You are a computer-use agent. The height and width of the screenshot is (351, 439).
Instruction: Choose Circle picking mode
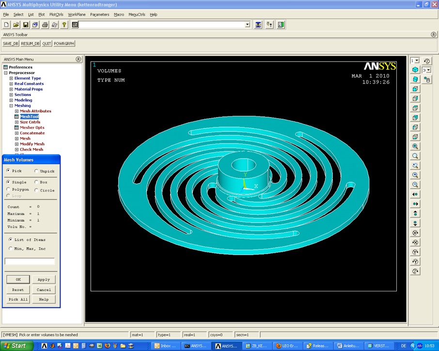(36, 190)
